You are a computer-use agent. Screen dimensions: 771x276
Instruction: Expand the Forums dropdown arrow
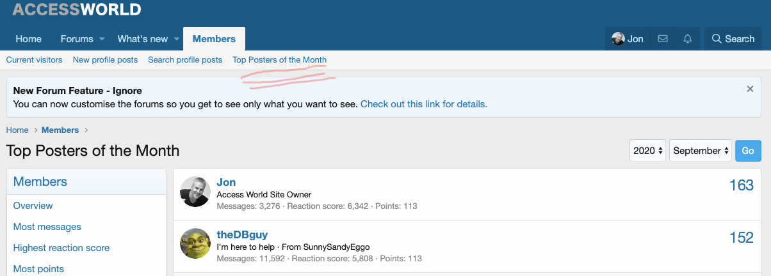coord(102,39)
